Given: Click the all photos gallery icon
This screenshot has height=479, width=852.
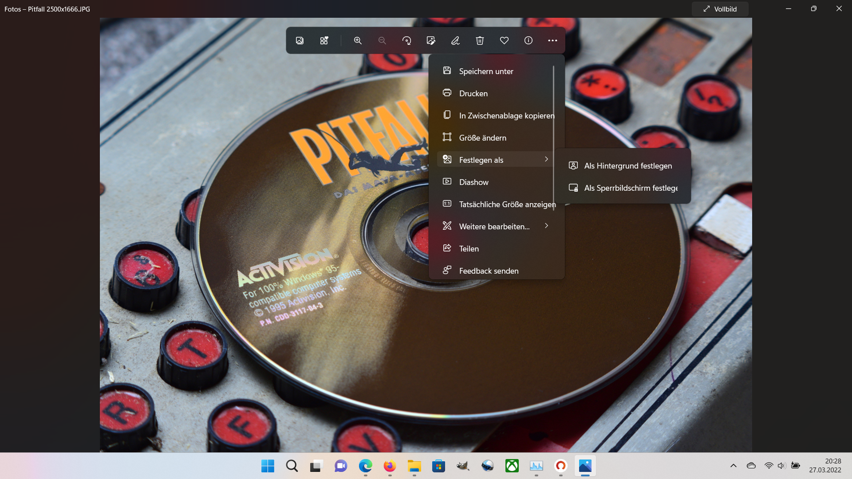Looking at the screenshot, I should (300, 40).
